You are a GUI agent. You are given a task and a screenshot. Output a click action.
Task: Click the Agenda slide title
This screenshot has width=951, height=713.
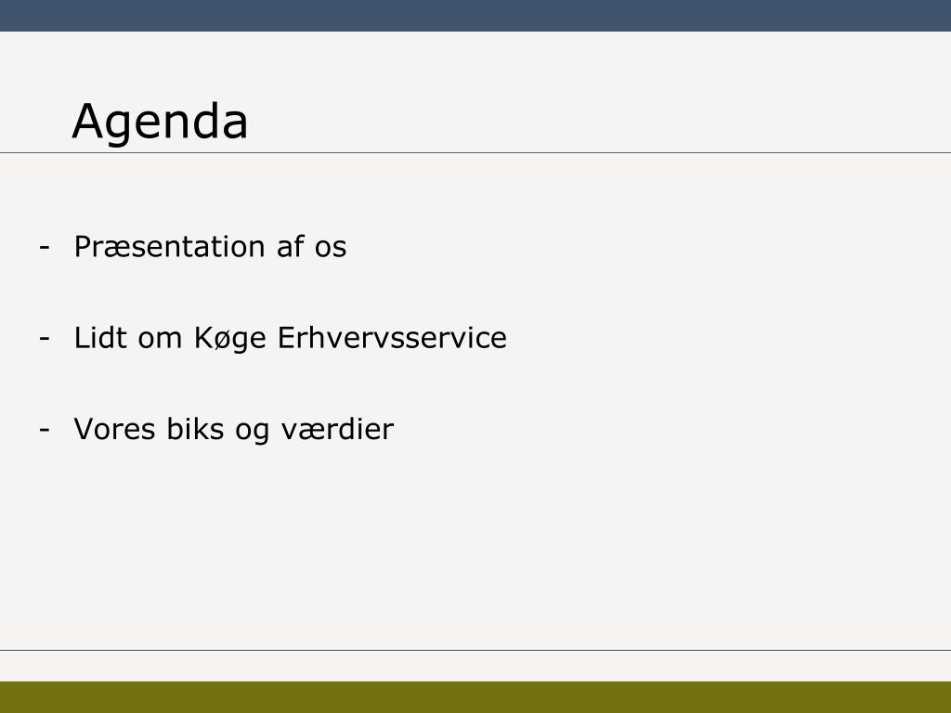(x=160, y=123)
